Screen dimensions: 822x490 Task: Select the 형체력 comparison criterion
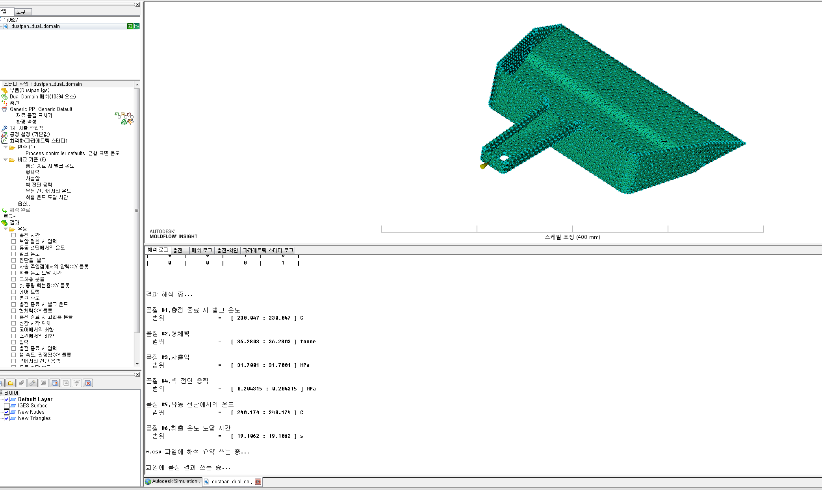pyautogui.click(x=33, y=172)
